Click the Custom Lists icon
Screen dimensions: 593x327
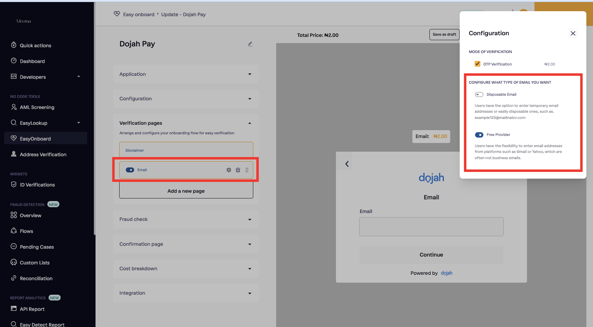pos(14,262)
